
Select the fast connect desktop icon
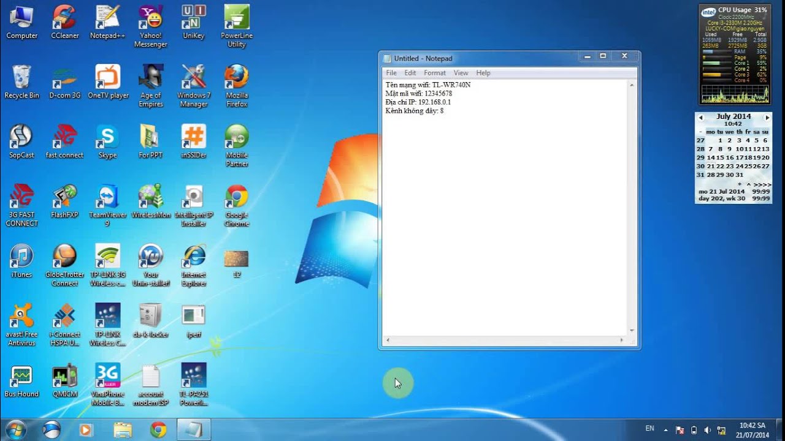[x=64, y=142]
